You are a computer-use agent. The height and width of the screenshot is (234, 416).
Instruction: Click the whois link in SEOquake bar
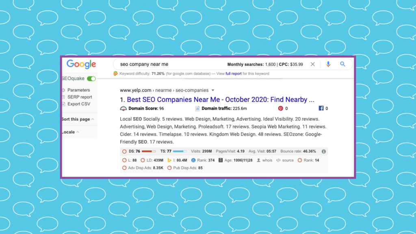pyautogui.click(x=267, y=160)
